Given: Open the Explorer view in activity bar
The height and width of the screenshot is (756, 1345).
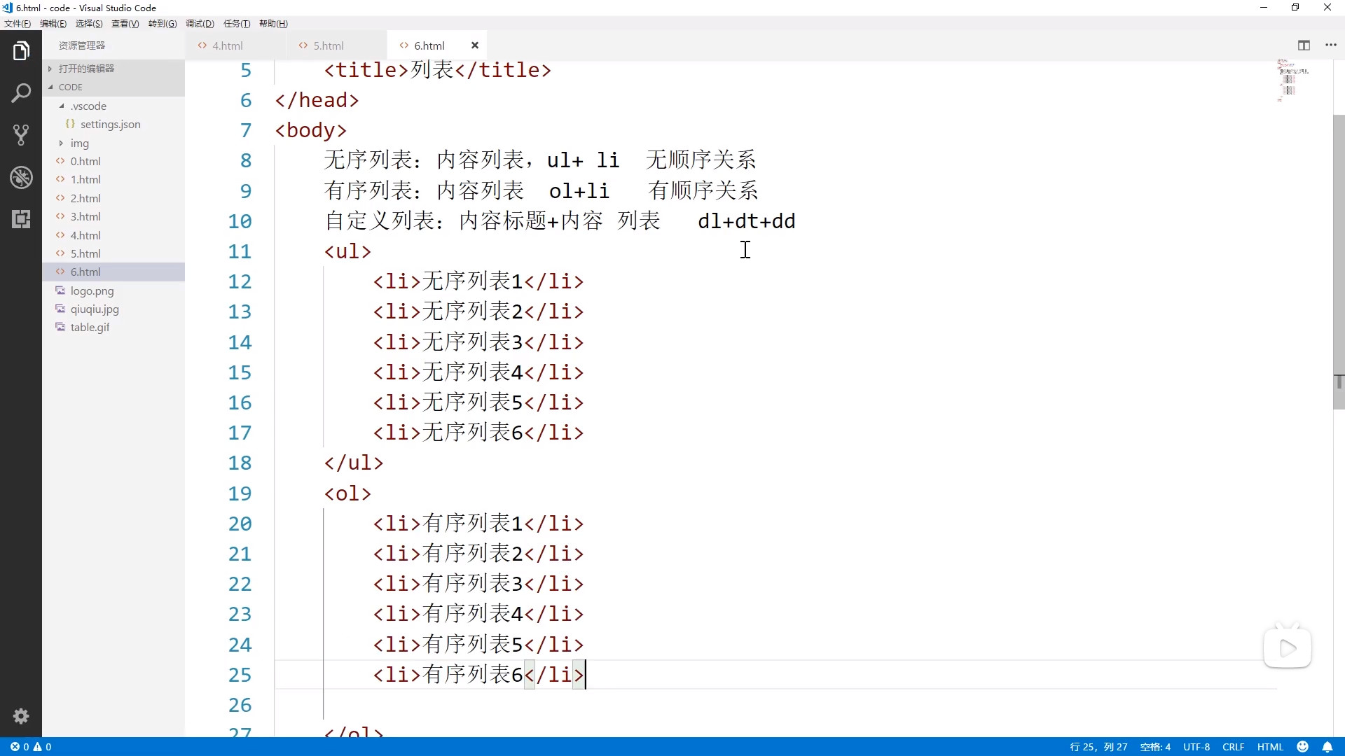Looking at the screenshot, I should click(x=21, y=51).
